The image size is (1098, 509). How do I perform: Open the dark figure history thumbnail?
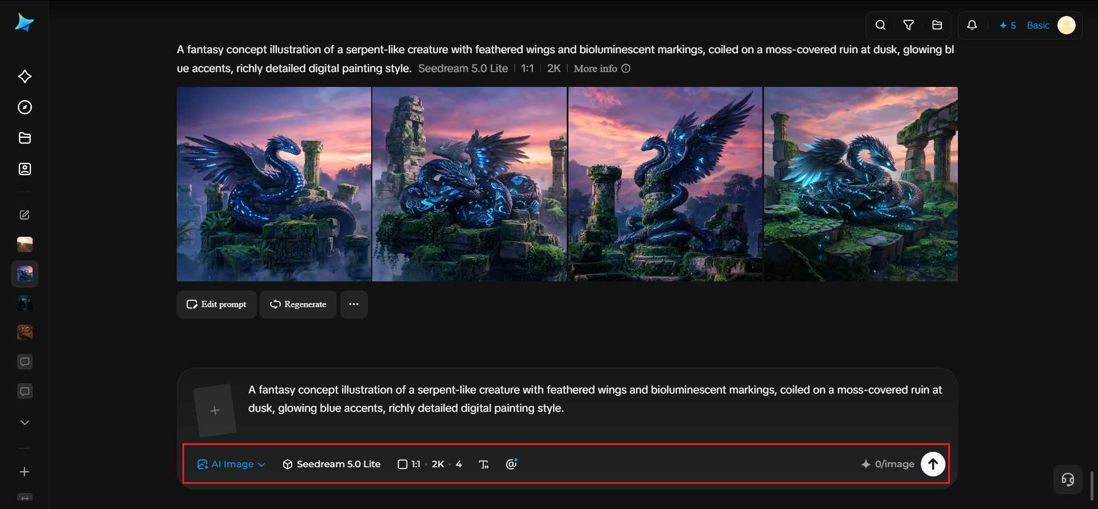tap(25, 304)
